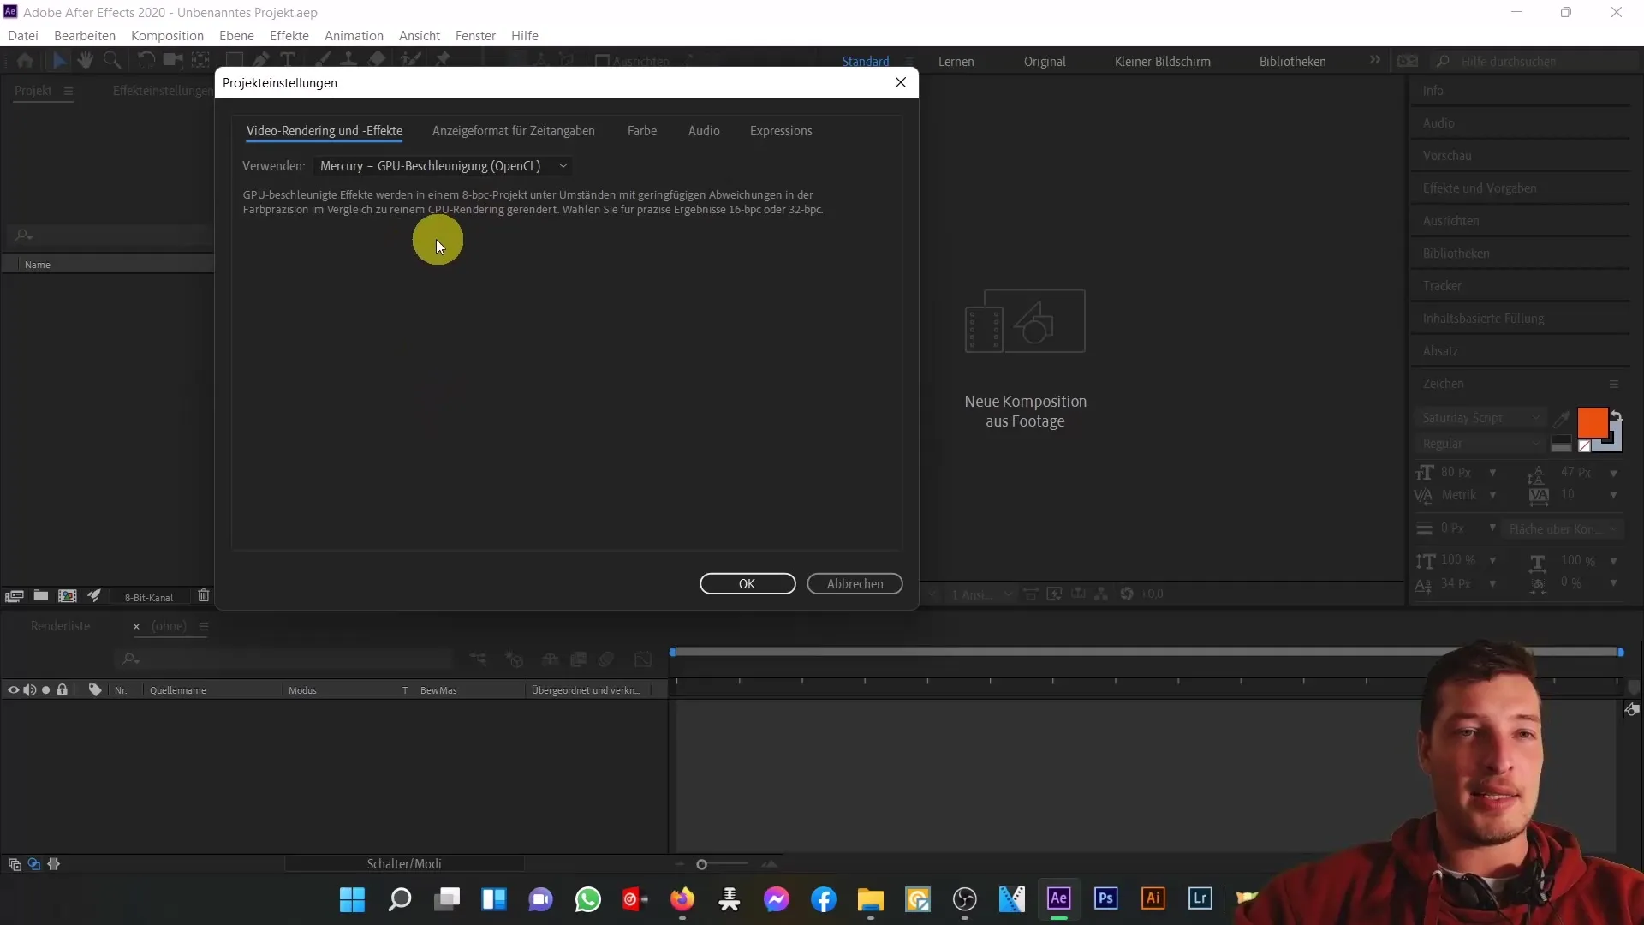Open the Saturday Script font dropdown
Viewport: 1644px width, 925px height.
1480,418
